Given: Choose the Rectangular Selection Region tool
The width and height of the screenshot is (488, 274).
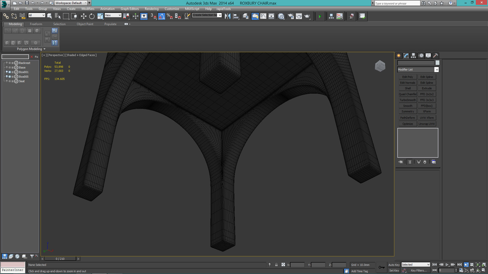Looking at the screenshot, I should pyautogui.click(x=66, y=16).
